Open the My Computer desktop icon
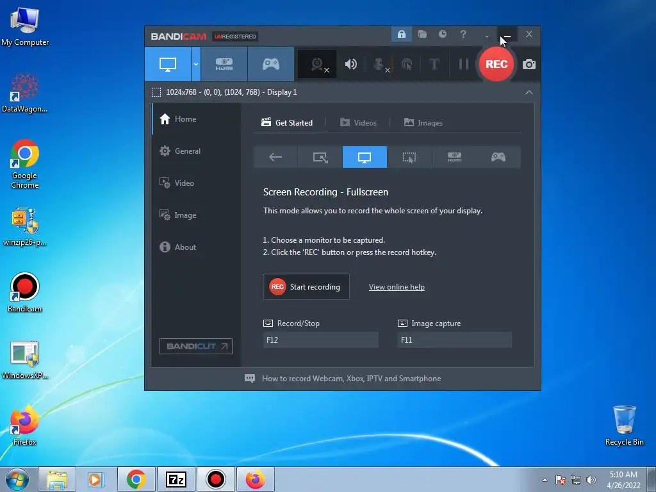The image size is (656, 492). pyautogui.click(x=25, y=27)
